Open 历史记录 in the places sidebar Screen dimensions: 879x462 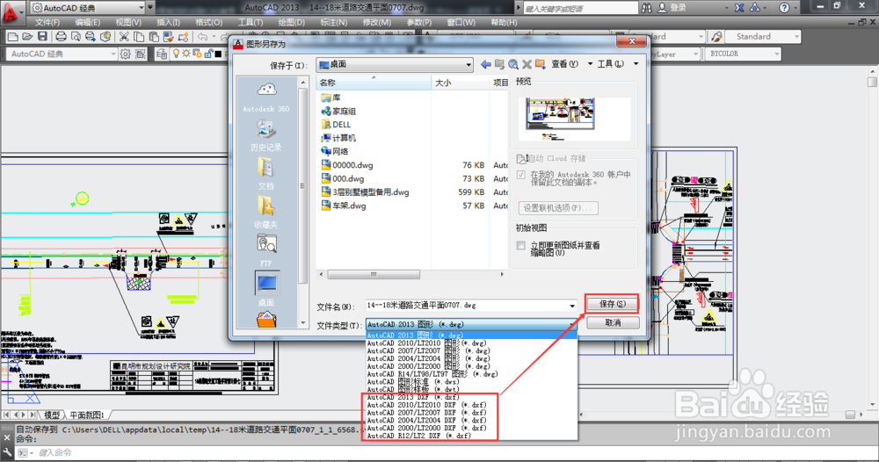266,135
